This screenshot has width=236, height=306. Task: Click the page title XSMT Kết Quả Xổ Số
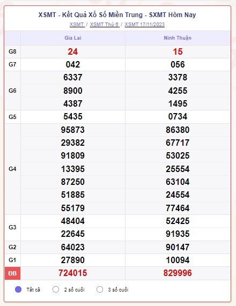pyautogui.click(x=117, y=15)
